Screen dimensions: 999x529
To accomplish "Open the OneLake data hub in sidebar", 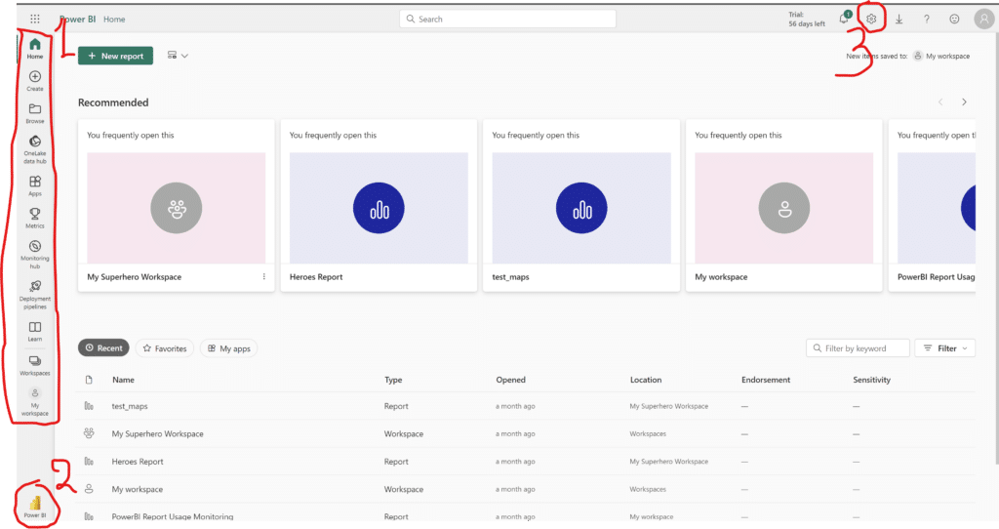I will click(x=35, y=147).
